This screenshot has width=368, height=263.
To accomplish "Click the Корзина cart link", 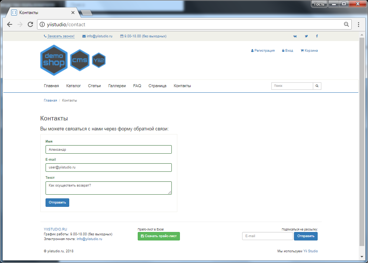I will (x=309, y=51).
